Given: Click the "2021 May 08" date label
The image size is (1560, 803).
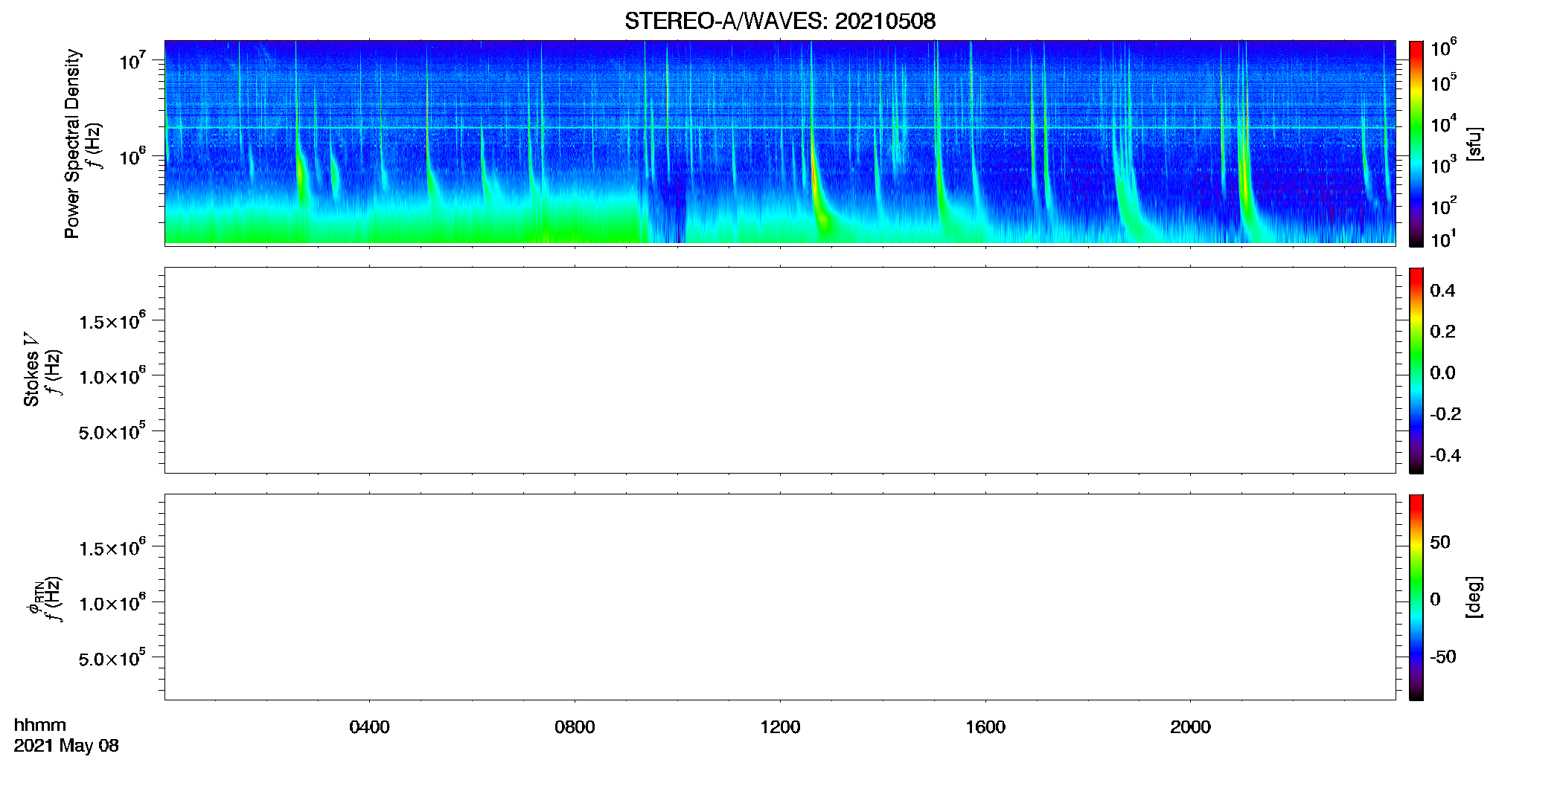Looking at the screenshot, I should [x=66, y=746].
